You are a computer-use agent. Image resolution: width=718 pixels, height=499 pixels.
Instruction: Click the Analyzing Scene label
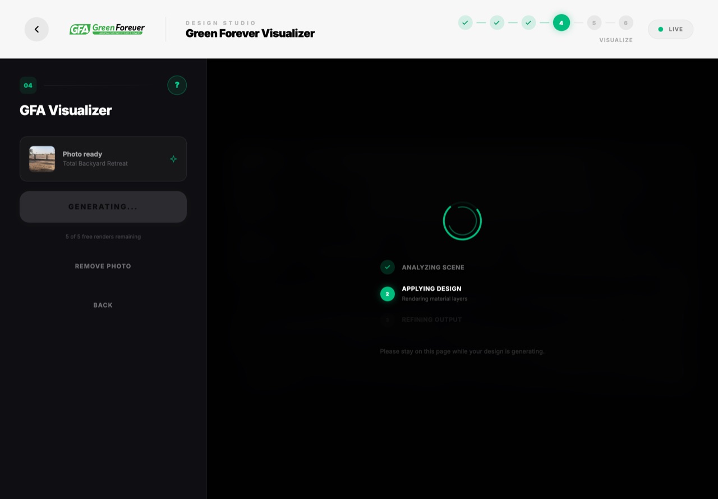pos(433,267)
